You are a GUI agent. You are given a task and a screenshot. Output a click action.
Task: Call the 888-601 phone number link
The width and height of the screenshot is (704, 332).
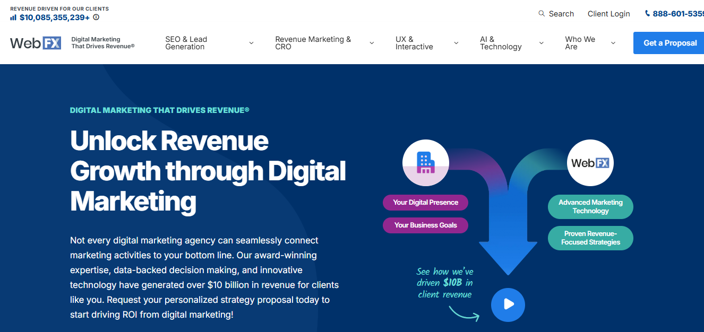678,14
